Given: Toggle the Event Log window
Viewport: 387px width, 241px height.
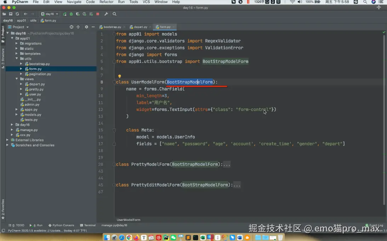Looking at the screenshot, I should (374, 225).
